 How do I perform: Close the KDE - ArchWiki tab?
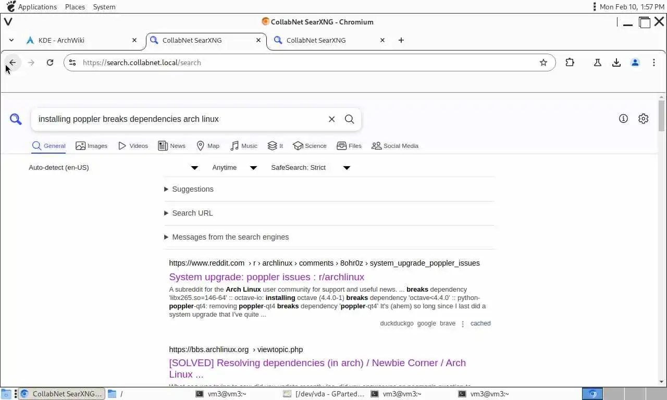pos(134,40)
